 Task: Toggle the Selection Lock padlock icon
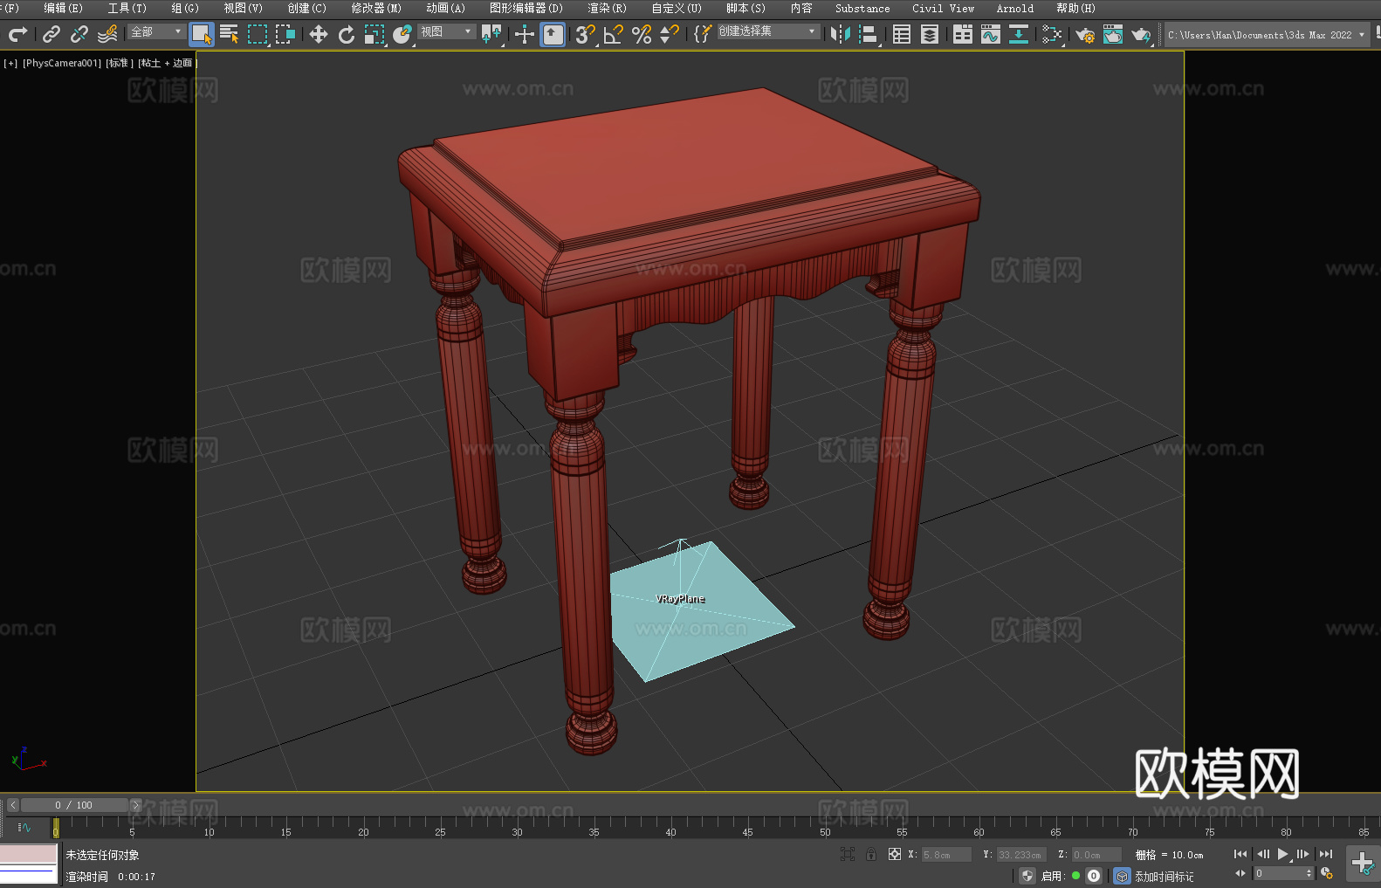[x=871, y=854]
